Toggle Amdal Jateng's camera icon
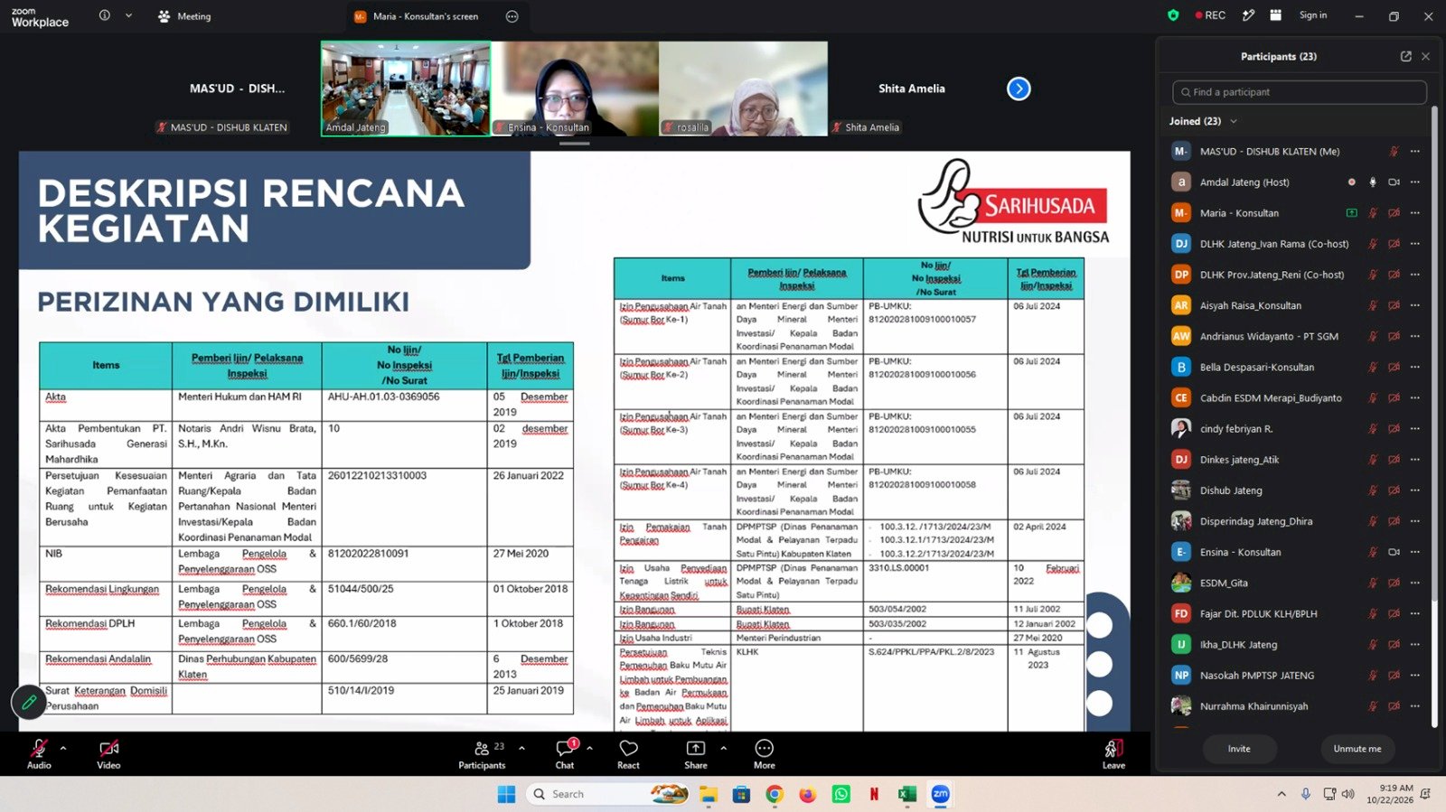The width and height of the screenshot is (1446, 812). click(1394, 182)
